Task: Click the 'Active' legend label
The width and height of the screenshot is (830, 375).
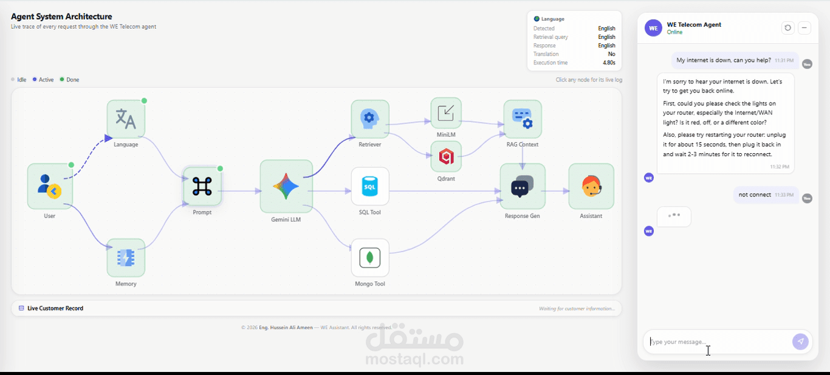Action: coord(46,80)
